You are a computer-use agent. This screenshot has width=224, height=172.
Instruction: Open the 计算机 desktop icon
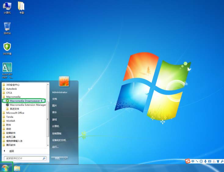[7, 8]
